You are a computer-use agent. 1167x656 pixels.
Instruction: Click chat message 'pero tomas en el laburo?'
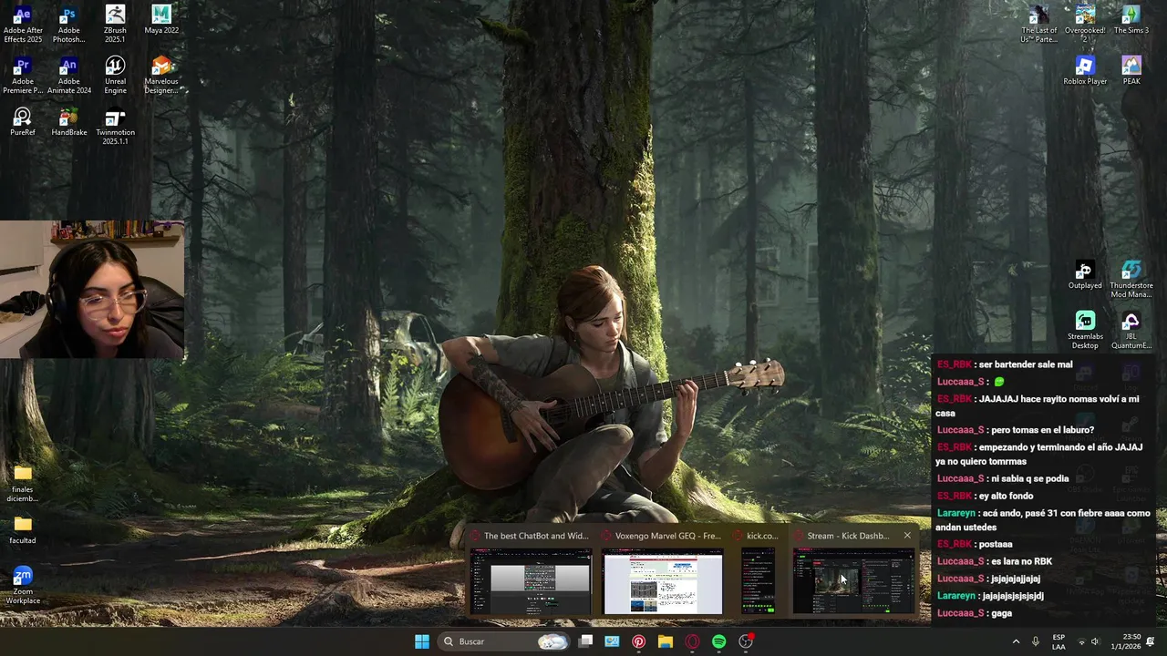(x=1042, y=430)
